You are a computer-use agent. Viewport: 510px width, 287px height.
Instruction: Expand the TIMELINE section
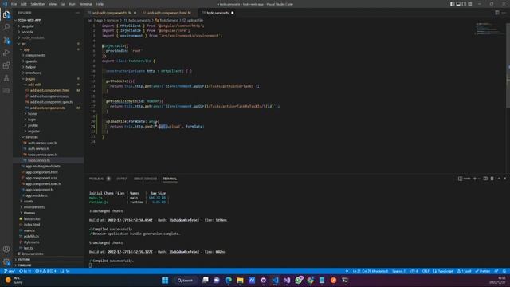pyautogui.click(x=25, y=265)
